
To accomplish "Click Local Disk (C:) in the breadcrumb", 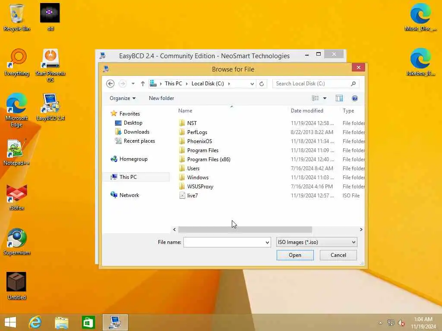I will (208, 84).
